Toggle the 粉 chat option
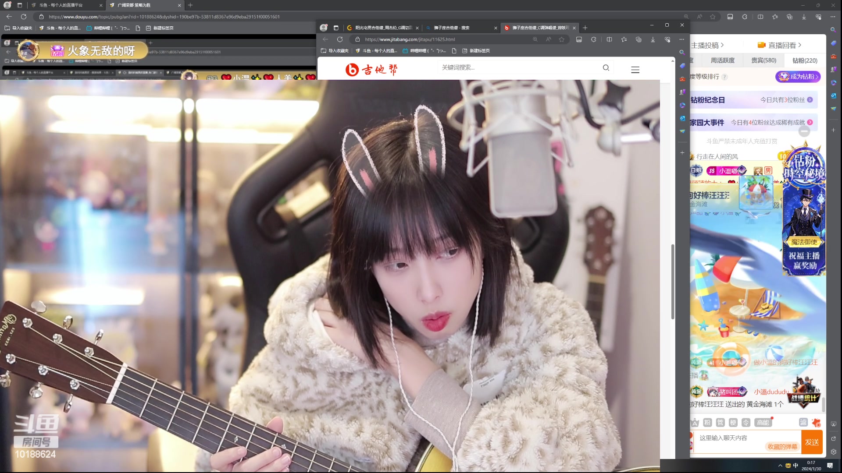The width and height of the screenshot is (842, 473). click(x=707, y=422)
